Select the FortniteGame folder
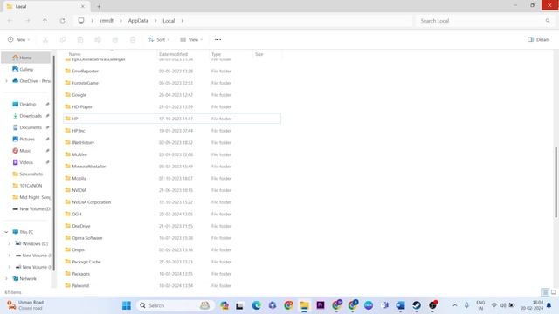The height and width of the screenshot is (314, 559). click(x=172, y=83)
